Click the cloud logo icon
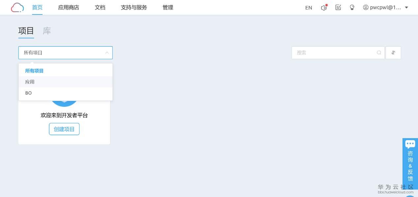The width and height of the screenshot is (418, 197). pyautogui.click(x=17, y=7)
